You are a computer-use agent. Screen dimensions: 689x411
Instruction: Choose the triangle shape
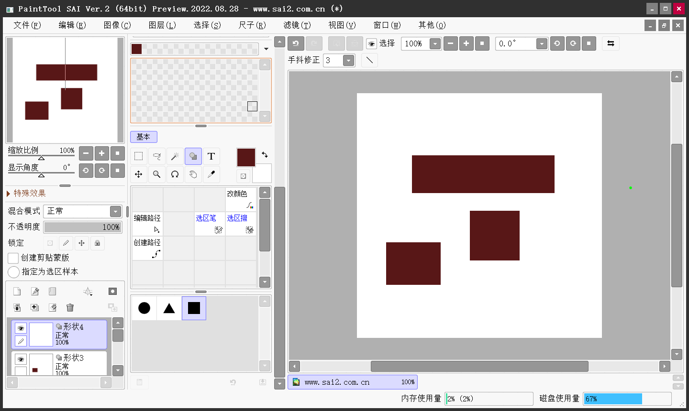[x=169, y=308]
